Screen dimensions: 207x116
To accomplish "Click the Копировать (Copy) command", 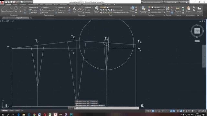I will click(x=34, y=10).
